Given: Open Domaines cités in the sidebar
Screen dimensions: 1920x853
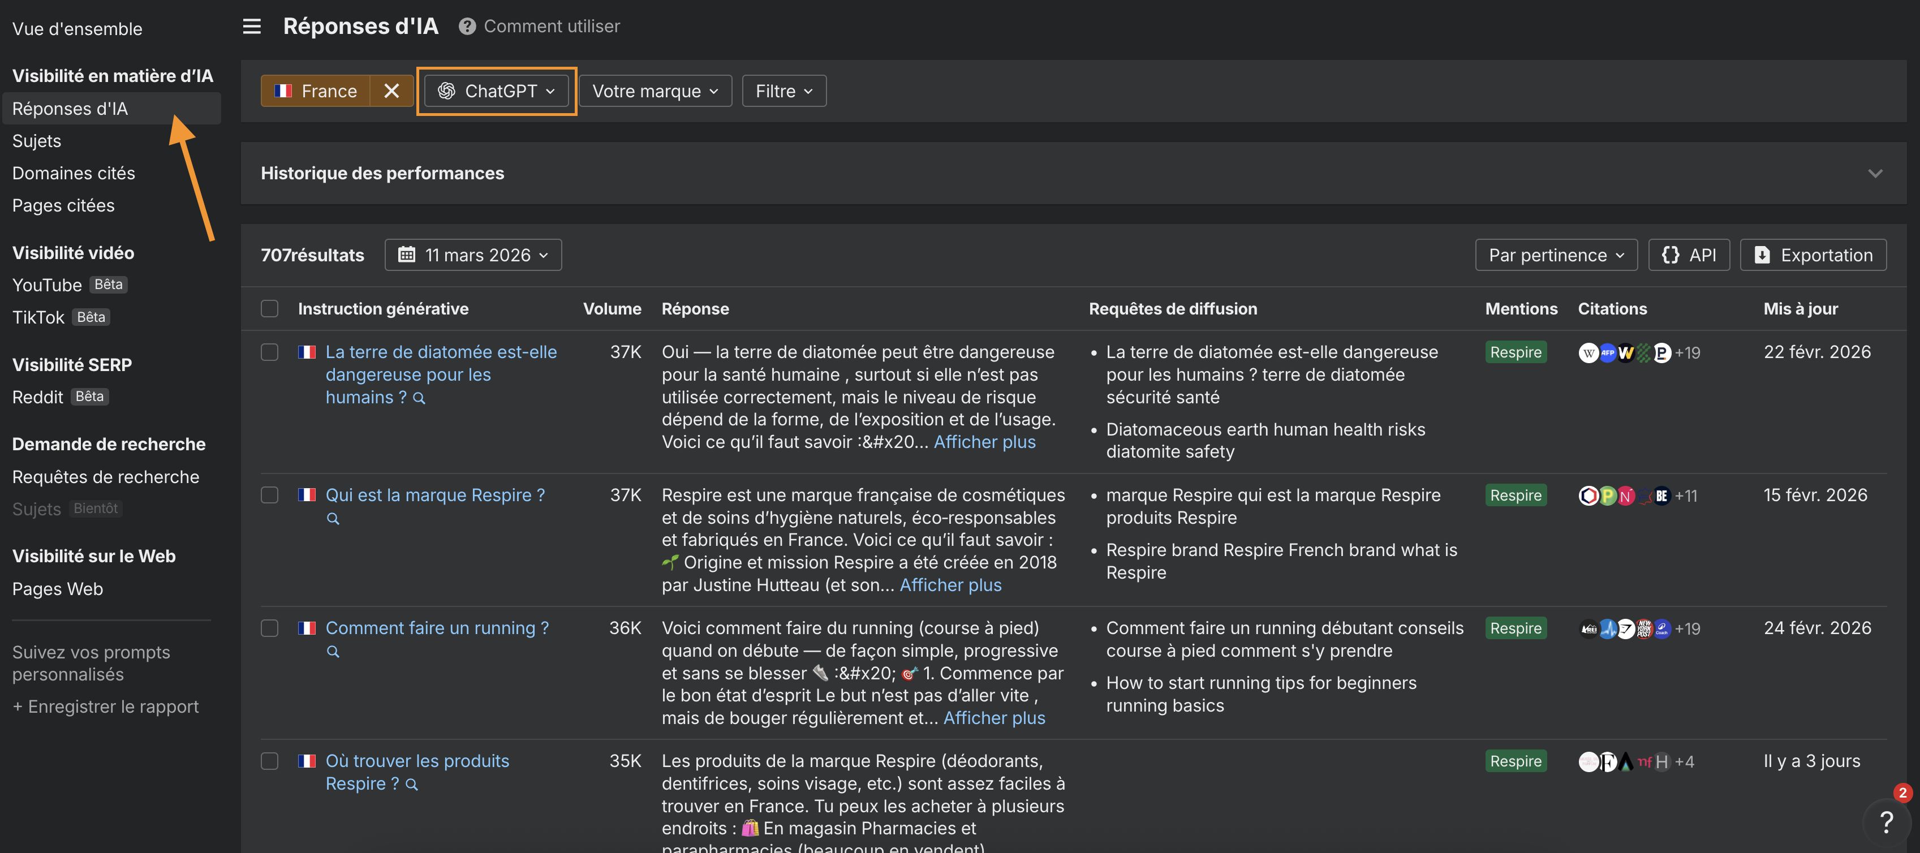Looking at the screenshot, I should click(74, 173).
